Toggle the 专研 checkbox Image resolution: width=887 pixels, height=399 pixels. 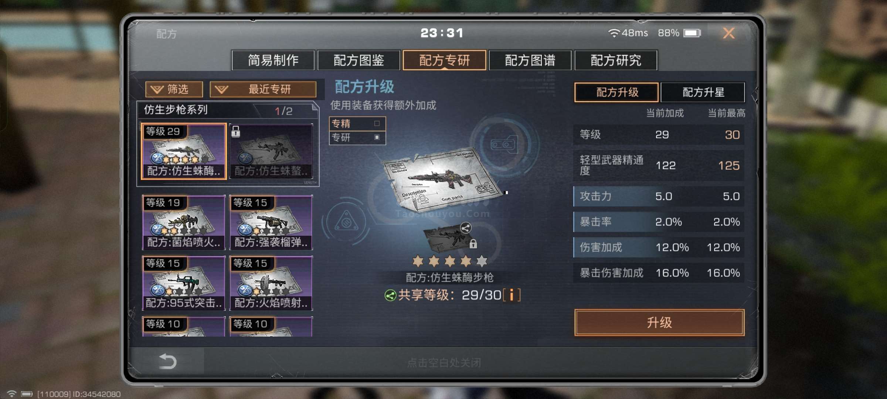point(377,137)
